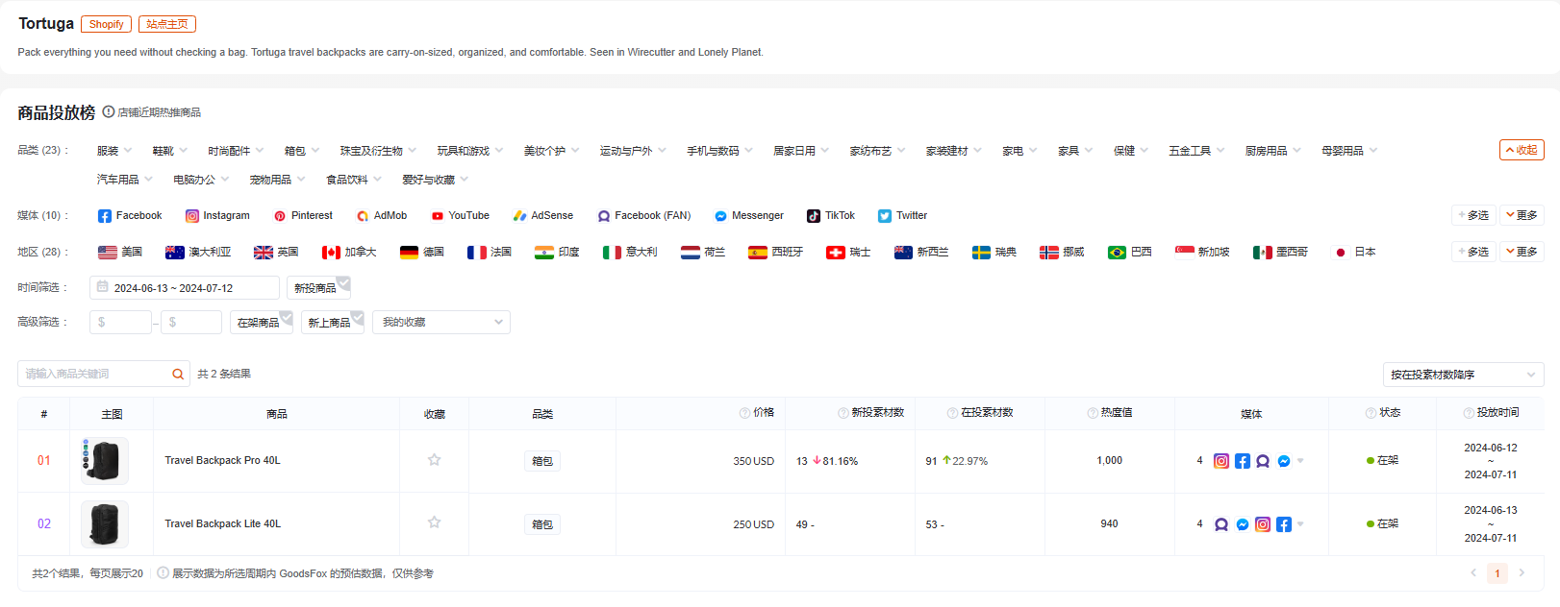Click the magnifier icon in the keyword search box
This screenshot has height=607, width=1560.
178,375
